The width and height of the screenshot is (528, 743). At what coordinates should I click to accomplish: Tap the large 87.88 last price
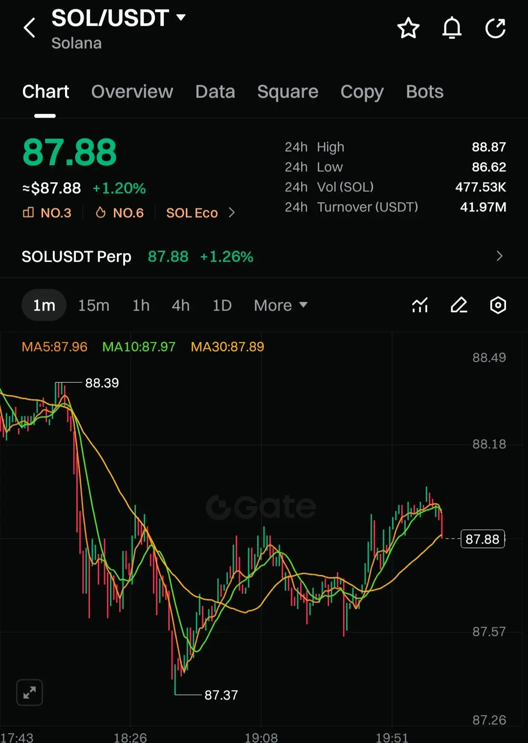[69, 152]
